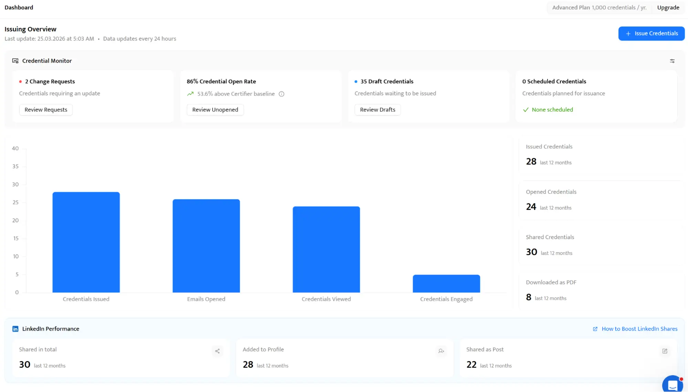The image size is (688, 392).
Task: Click the add-person icon in Added to Profile
Action: pos(441,351)
